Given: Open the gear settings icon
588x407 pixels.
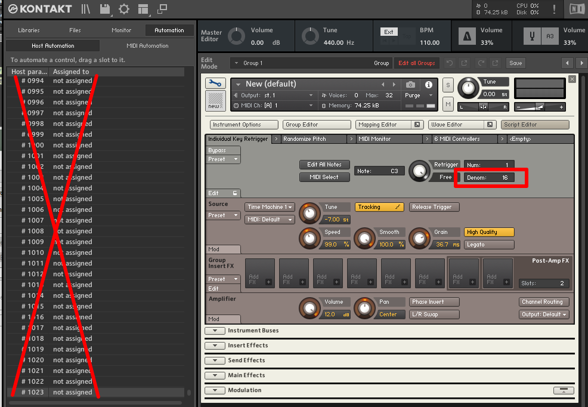Looking at the screenshot, I should click(124, 9).
